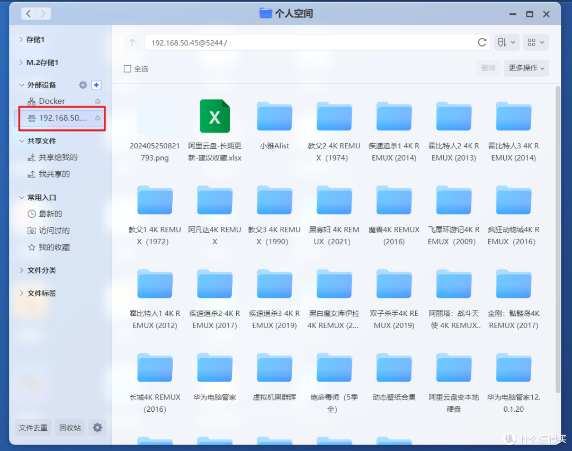
Task: Eject the 192.168.50 network device
Action: 99,118
